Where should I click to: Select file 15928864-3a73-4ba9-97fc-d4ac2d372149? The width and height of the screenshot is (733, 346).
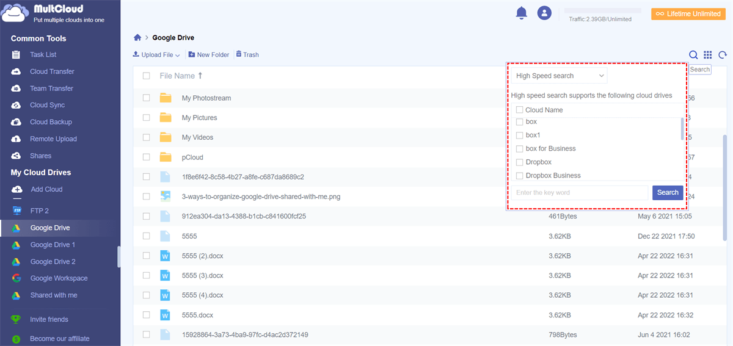tap(245, 334)
